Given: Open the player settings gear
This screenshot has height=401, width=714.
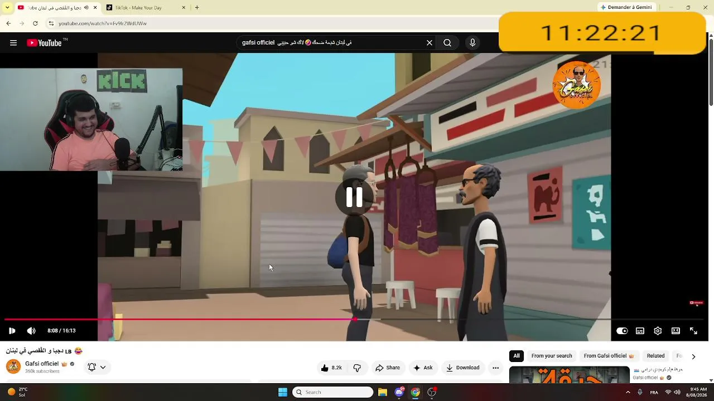Looking at the screenshot, I should point(658,331).
